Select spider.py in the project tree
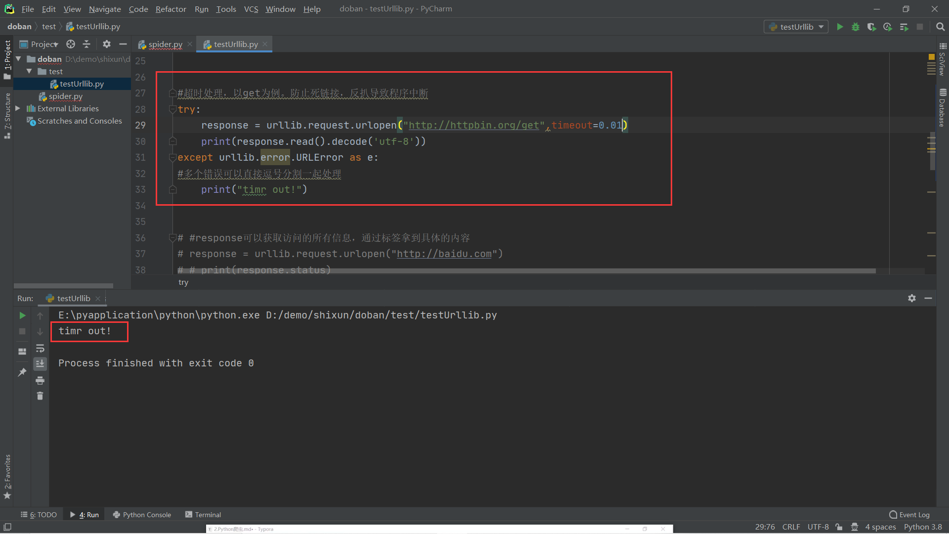The height and width of the screenshot is (534, 949). [x=65, y=96]
